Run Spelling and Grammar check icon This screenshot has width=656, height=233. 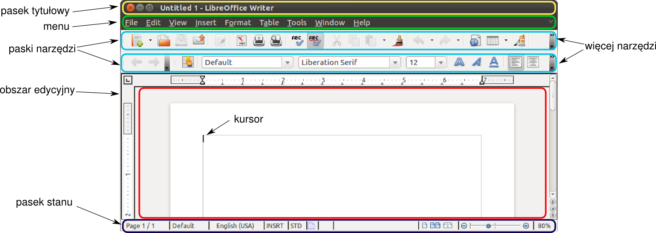297,41
